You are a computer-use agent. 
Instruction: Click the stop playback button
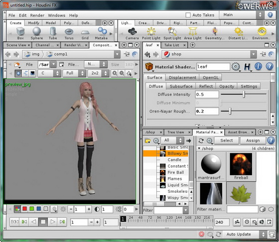[x=43, y=222]
